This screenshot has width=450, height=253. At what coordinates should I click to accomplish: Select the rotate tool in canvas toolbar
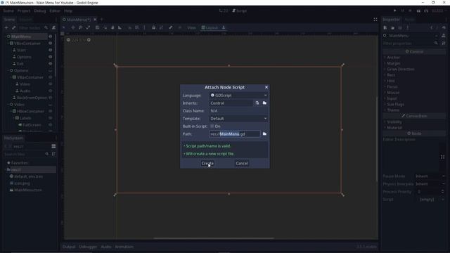81,28
